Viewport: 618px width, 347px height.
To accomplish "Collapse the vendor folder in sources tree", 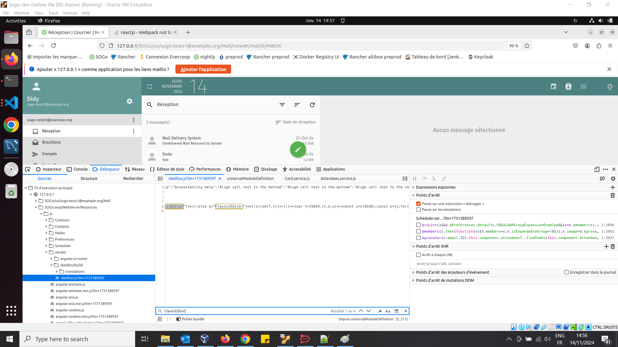I will tap(46, 252).
